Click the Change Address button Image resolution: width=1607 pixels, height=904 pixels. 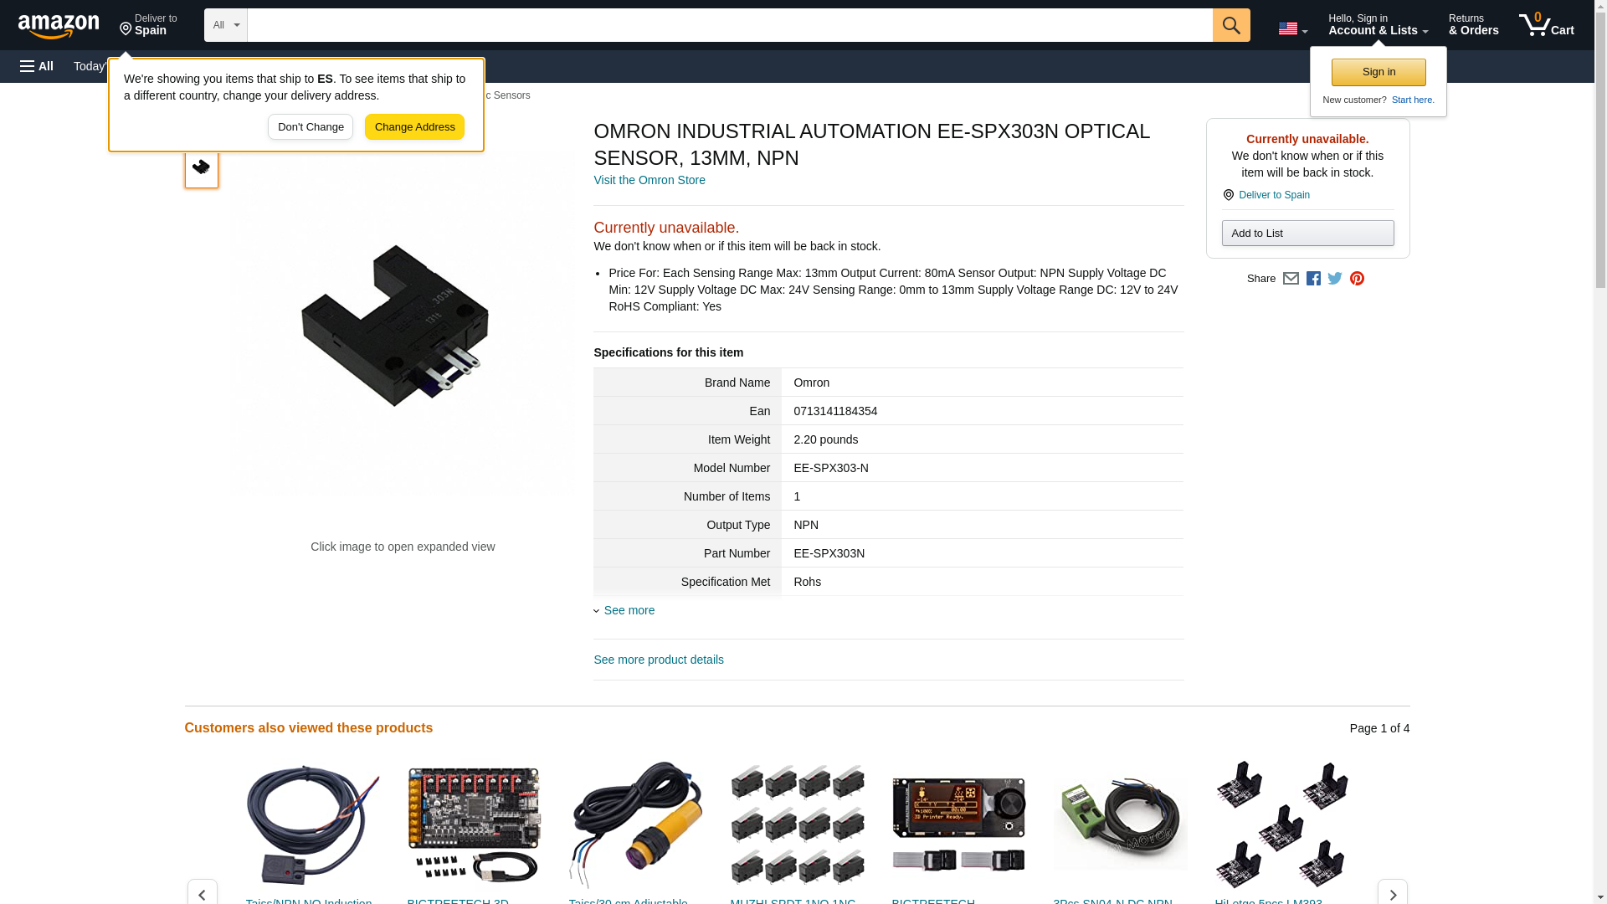click(414, 127)
